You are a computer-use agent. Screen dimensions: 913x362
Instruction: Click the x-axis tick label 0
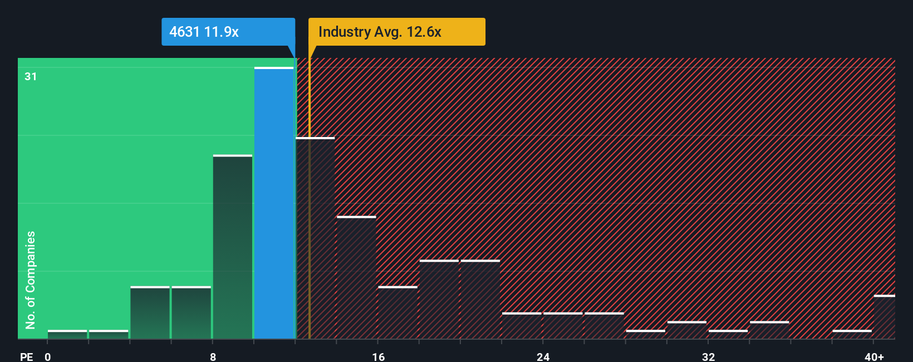48,356
